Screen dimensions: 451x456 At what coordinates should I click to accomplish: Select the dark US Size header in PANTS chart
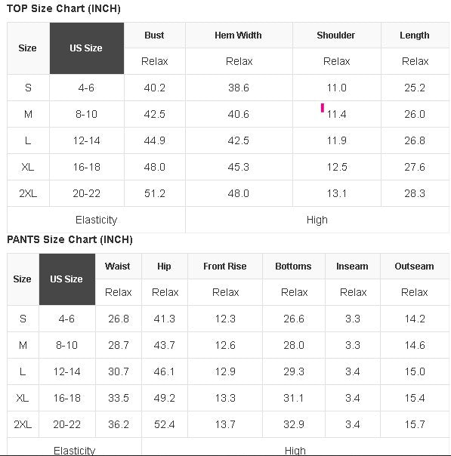67,279
